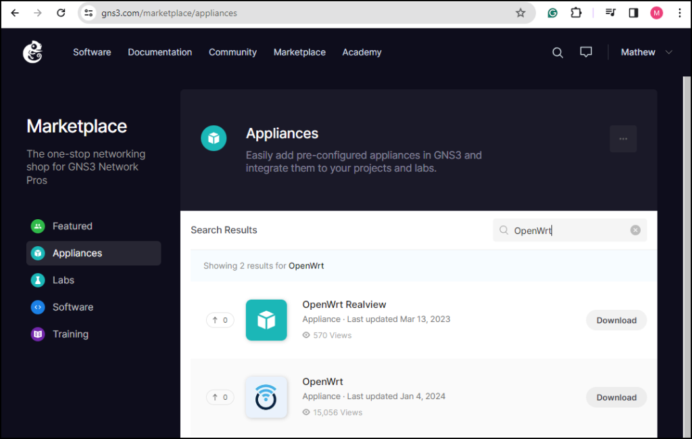Click the search field containing OpenWrt
This screenshot has height=439, width=692.
click(570, 230)
